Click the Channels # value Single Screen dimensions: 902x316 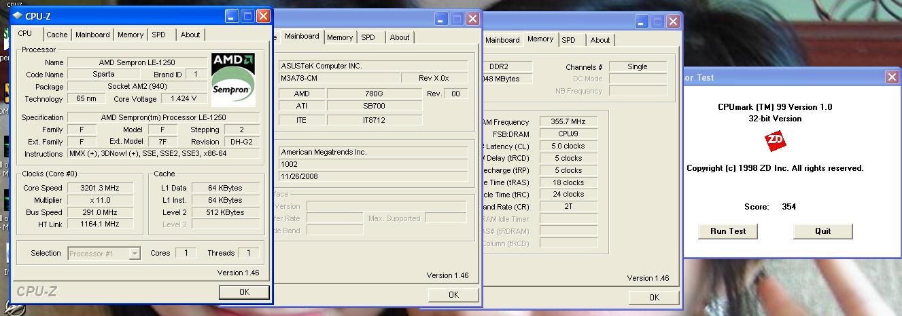[x=637, y=66]
